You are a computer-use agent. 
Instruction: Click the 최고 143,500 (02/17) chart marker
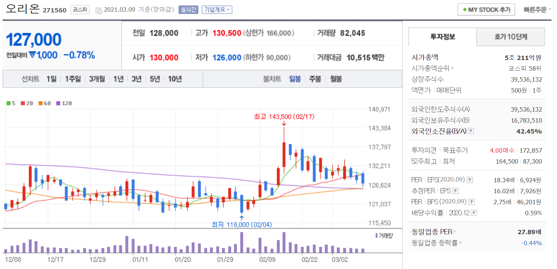284,117
